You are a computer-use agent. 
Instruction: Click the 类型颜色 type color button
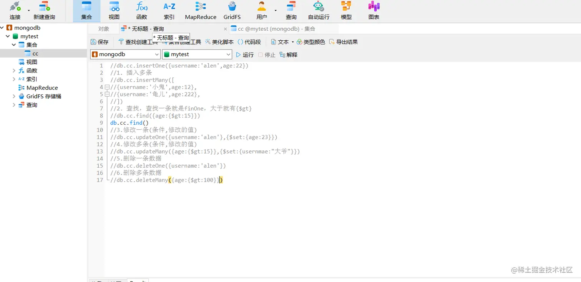(x=310, y=42)
